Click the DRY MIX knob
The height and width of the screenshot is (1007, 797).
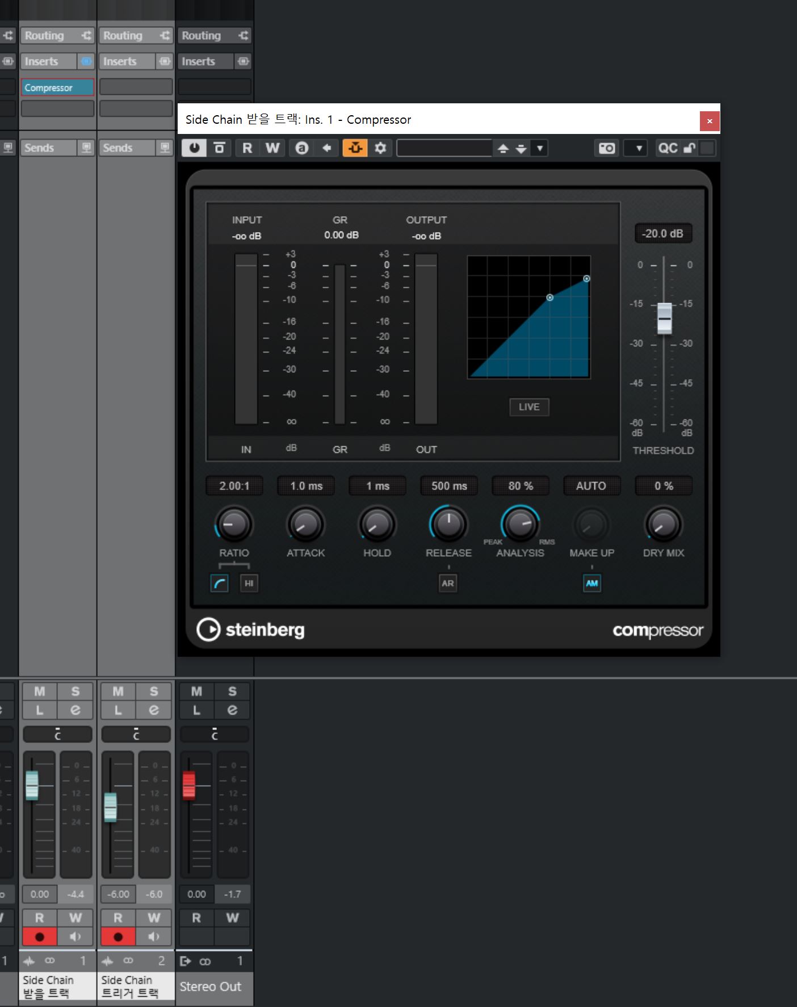663,525
